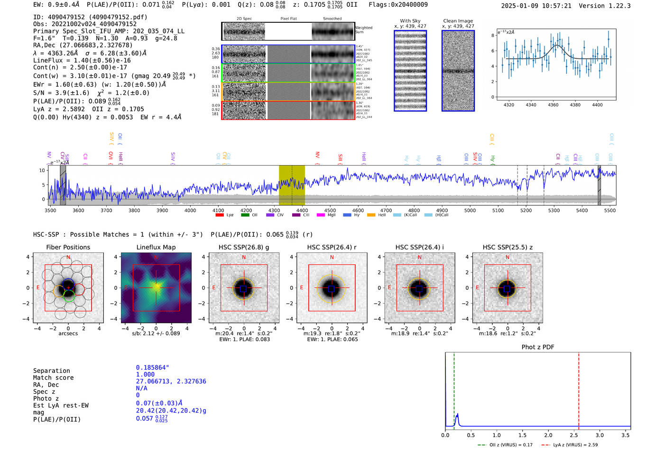The image size is (664, 452).
Task: Select the HSC SSP r-band cutout
Action: point(332,288)
